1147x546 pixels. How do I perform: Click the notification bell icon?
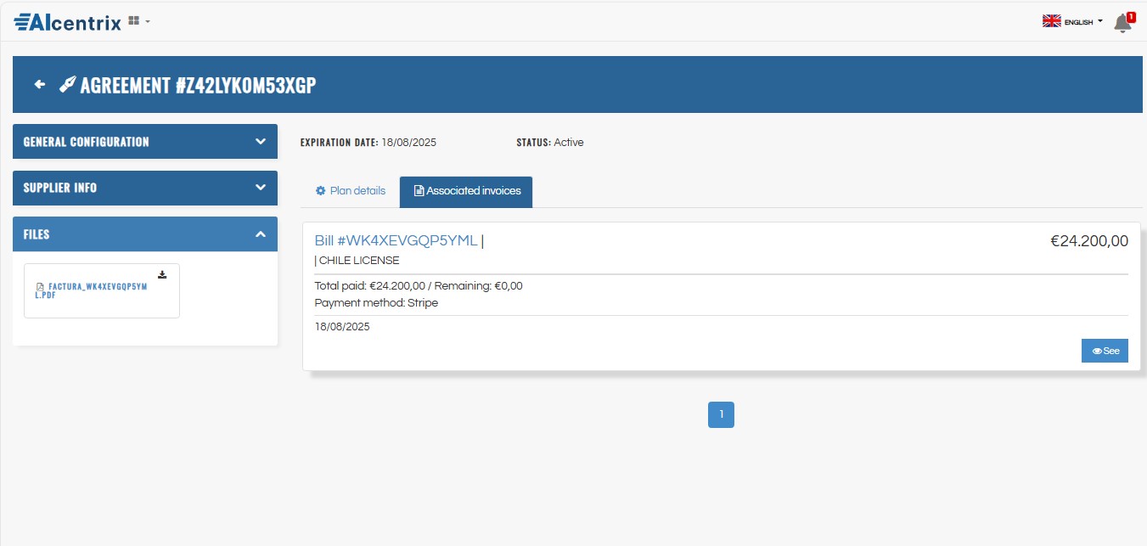(x=1122, y=24)
